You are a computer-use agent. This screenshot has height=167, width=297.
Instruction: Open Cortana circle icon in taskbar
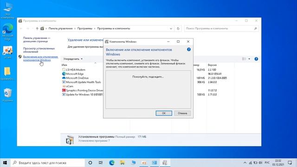click(x=90, y=163)
